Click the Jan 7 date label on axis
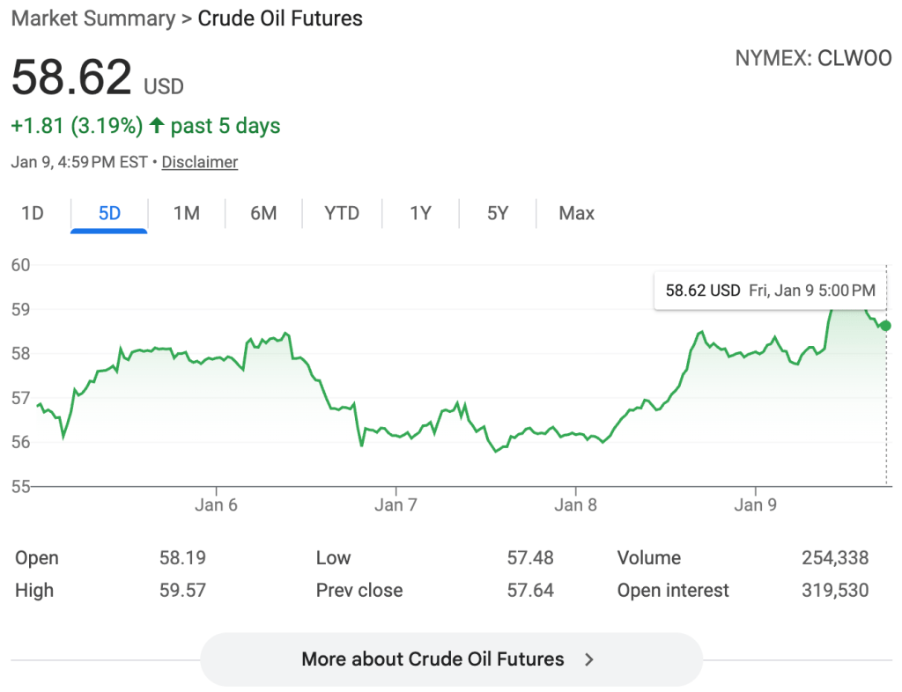902x692 pixels. (396, 504)
